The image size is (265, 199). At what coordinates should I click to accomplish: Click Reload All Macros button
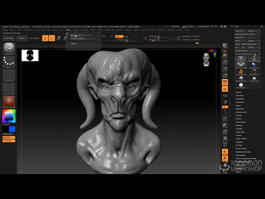tap(83, 39)
